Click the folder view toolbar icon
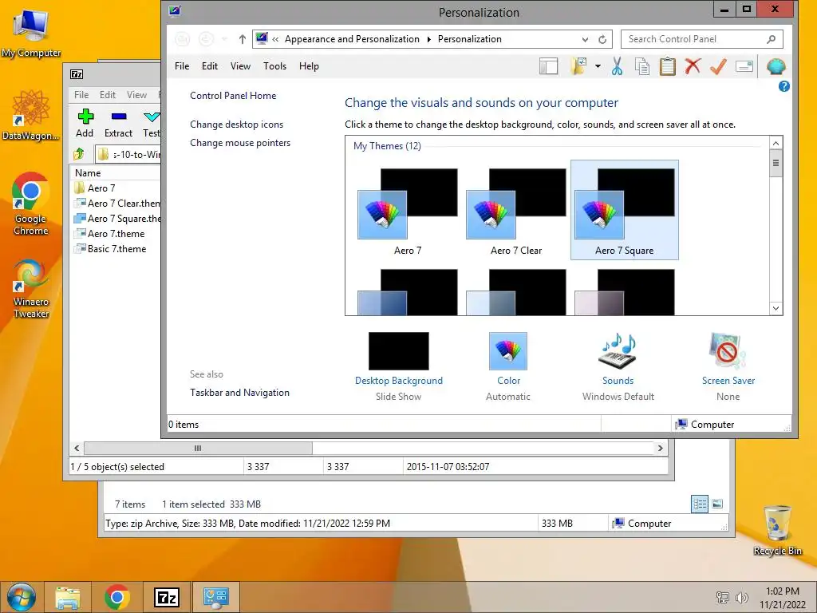The width and height of the screenshot is (817, 613). click(578, 67)
